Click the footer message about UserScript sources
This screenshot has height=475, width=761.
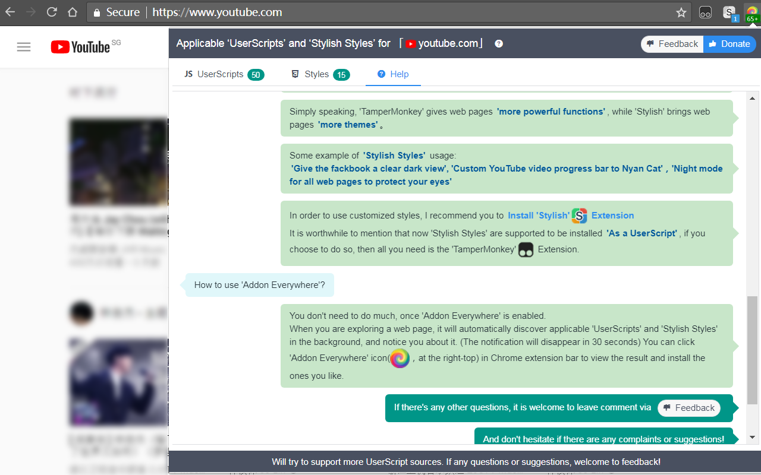466,462
